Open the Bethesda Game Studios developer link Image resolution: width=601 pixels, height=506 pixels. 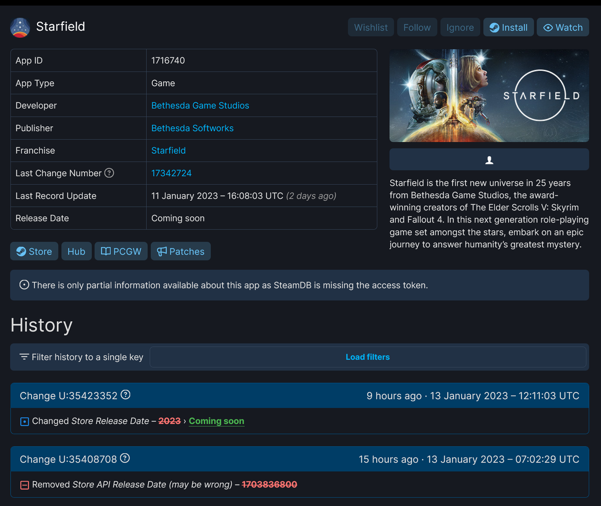coord(200,106)
